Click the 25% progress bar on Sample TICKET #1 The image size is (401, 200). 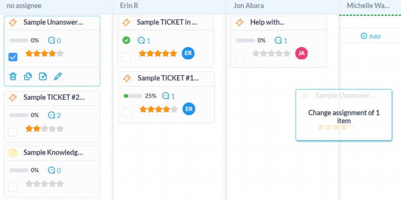click(x=133, y=96)
